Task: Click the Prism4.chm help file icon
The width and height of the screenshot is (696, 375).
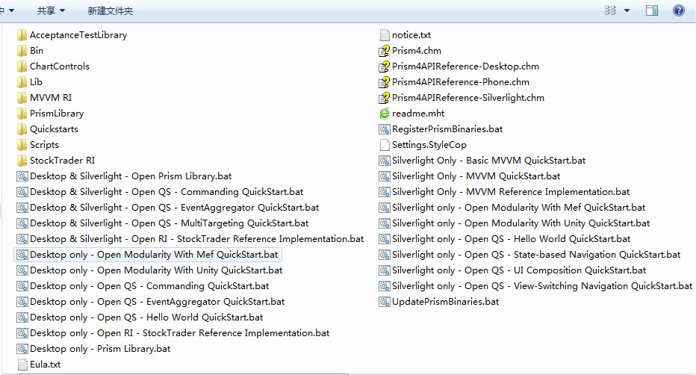Action: tap(385, 51)
